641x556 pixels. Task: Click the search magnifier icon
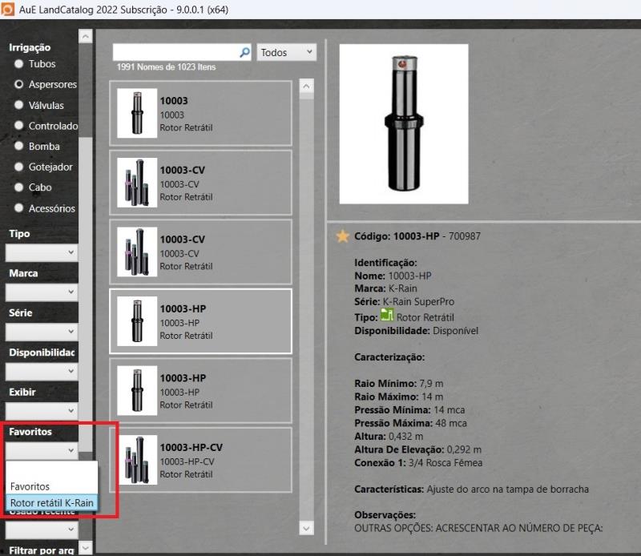[245, 52]
